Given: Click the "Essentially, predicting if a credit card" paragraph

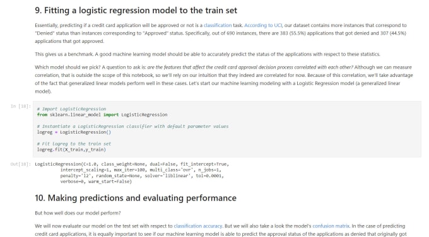Looking at the screenshot, I should (221, 33).
